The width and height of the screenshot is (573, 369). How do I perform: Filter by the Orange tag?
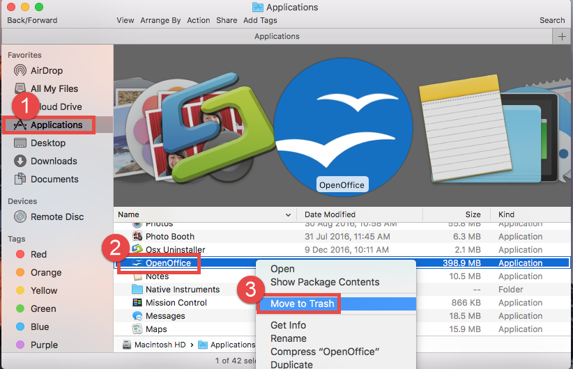click(x=39, y=273)
